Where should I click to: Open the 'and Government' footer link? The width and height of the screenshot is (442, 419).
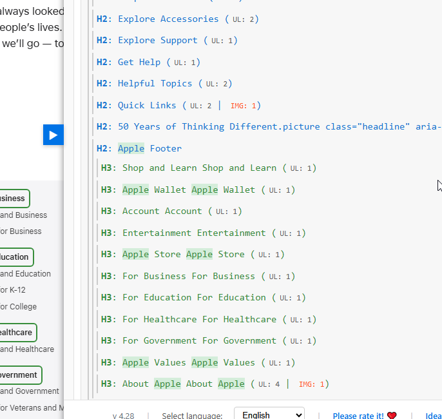[x=30, y=391]
